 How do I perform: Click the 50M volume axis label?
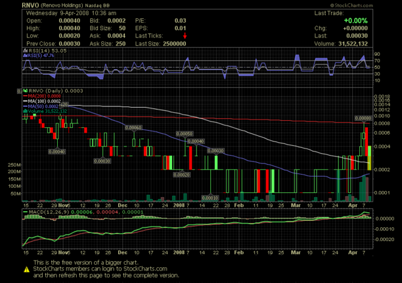coord(16,193)
